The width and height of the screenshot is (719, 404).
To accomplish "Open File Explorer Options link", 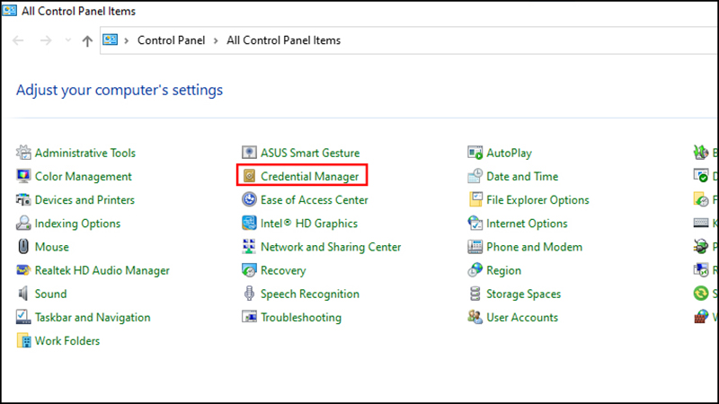I will tap(537, 200).
